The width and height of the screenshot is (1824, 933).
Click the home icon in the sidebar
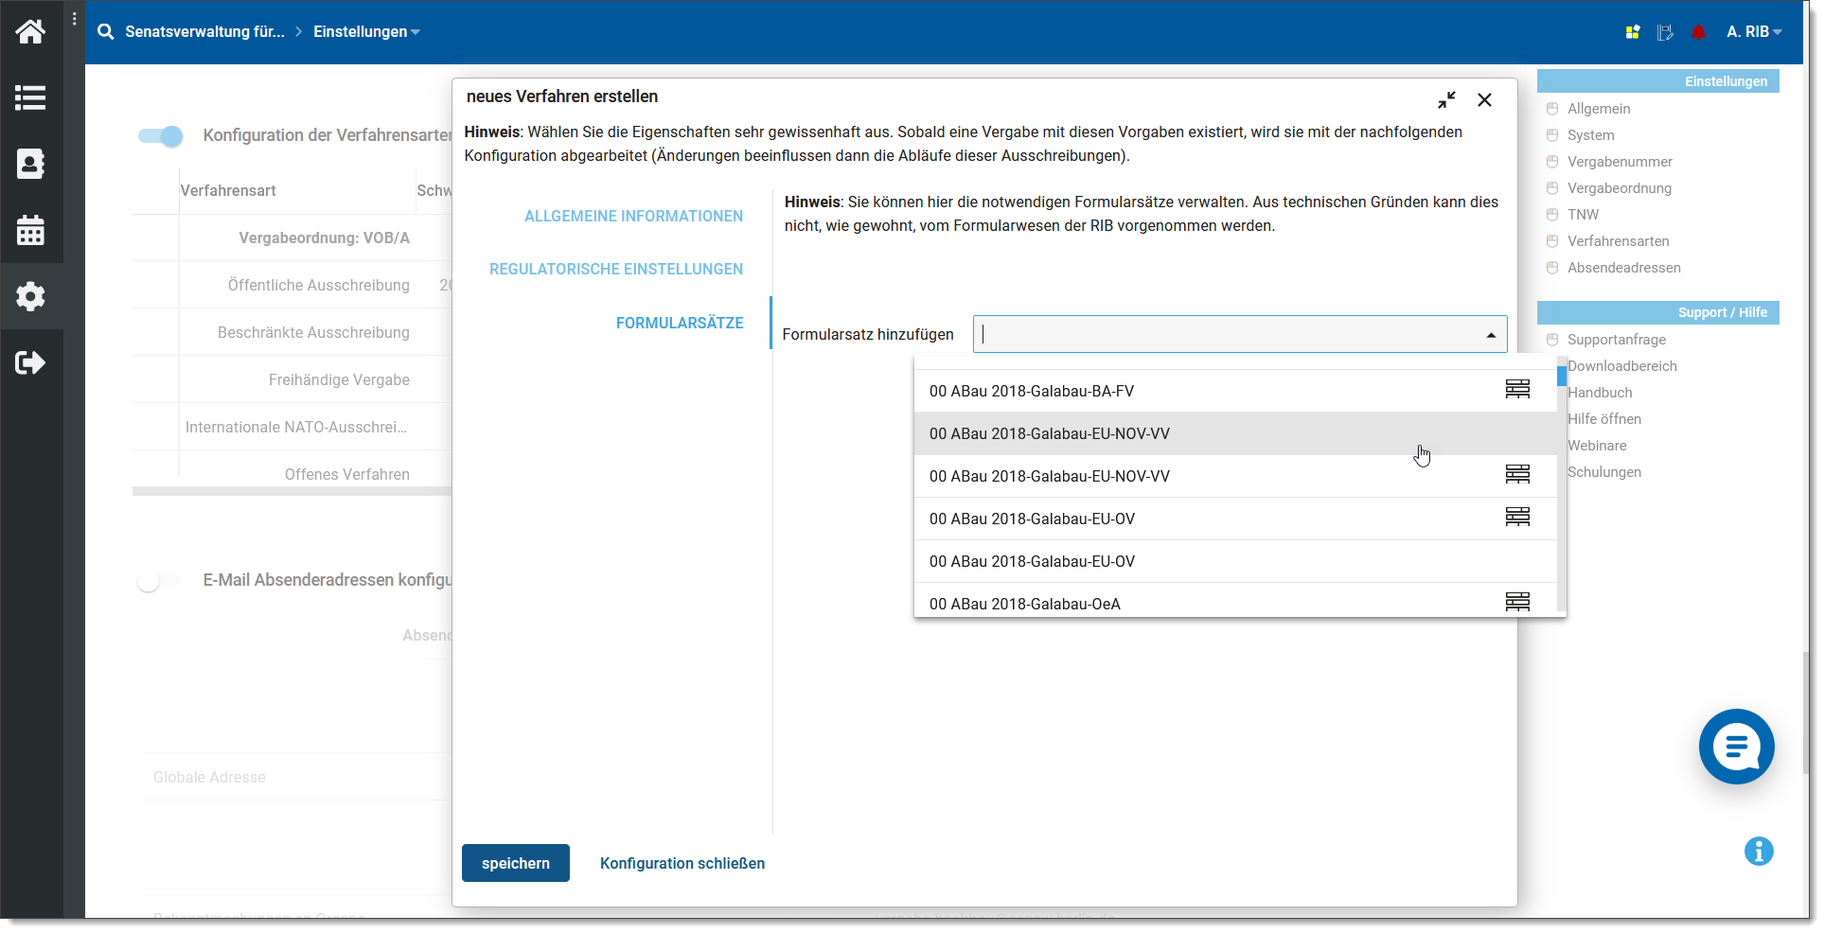[x=30, y=32]
